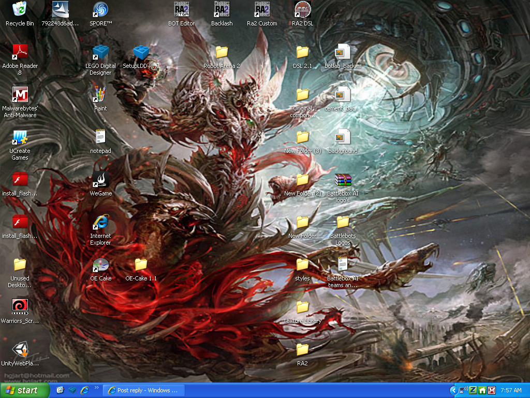Open the Robot Arena 2 folder
This screenshot has height=398, width=530.
click(222, 52)
